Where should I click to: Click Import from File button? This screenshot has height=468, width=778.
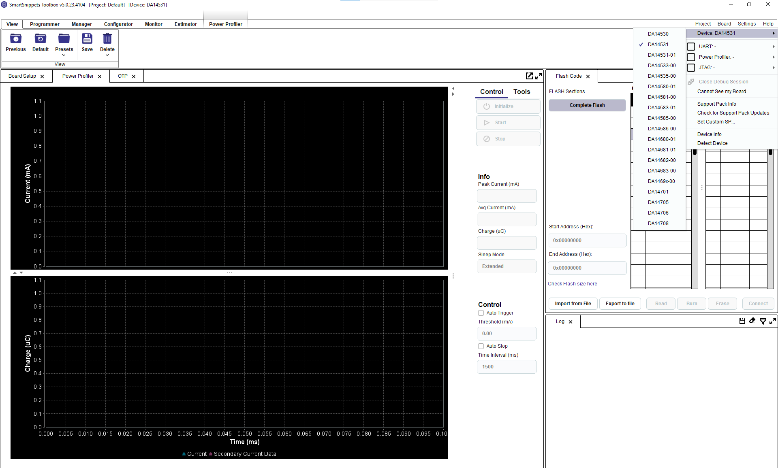click(573, 304)
